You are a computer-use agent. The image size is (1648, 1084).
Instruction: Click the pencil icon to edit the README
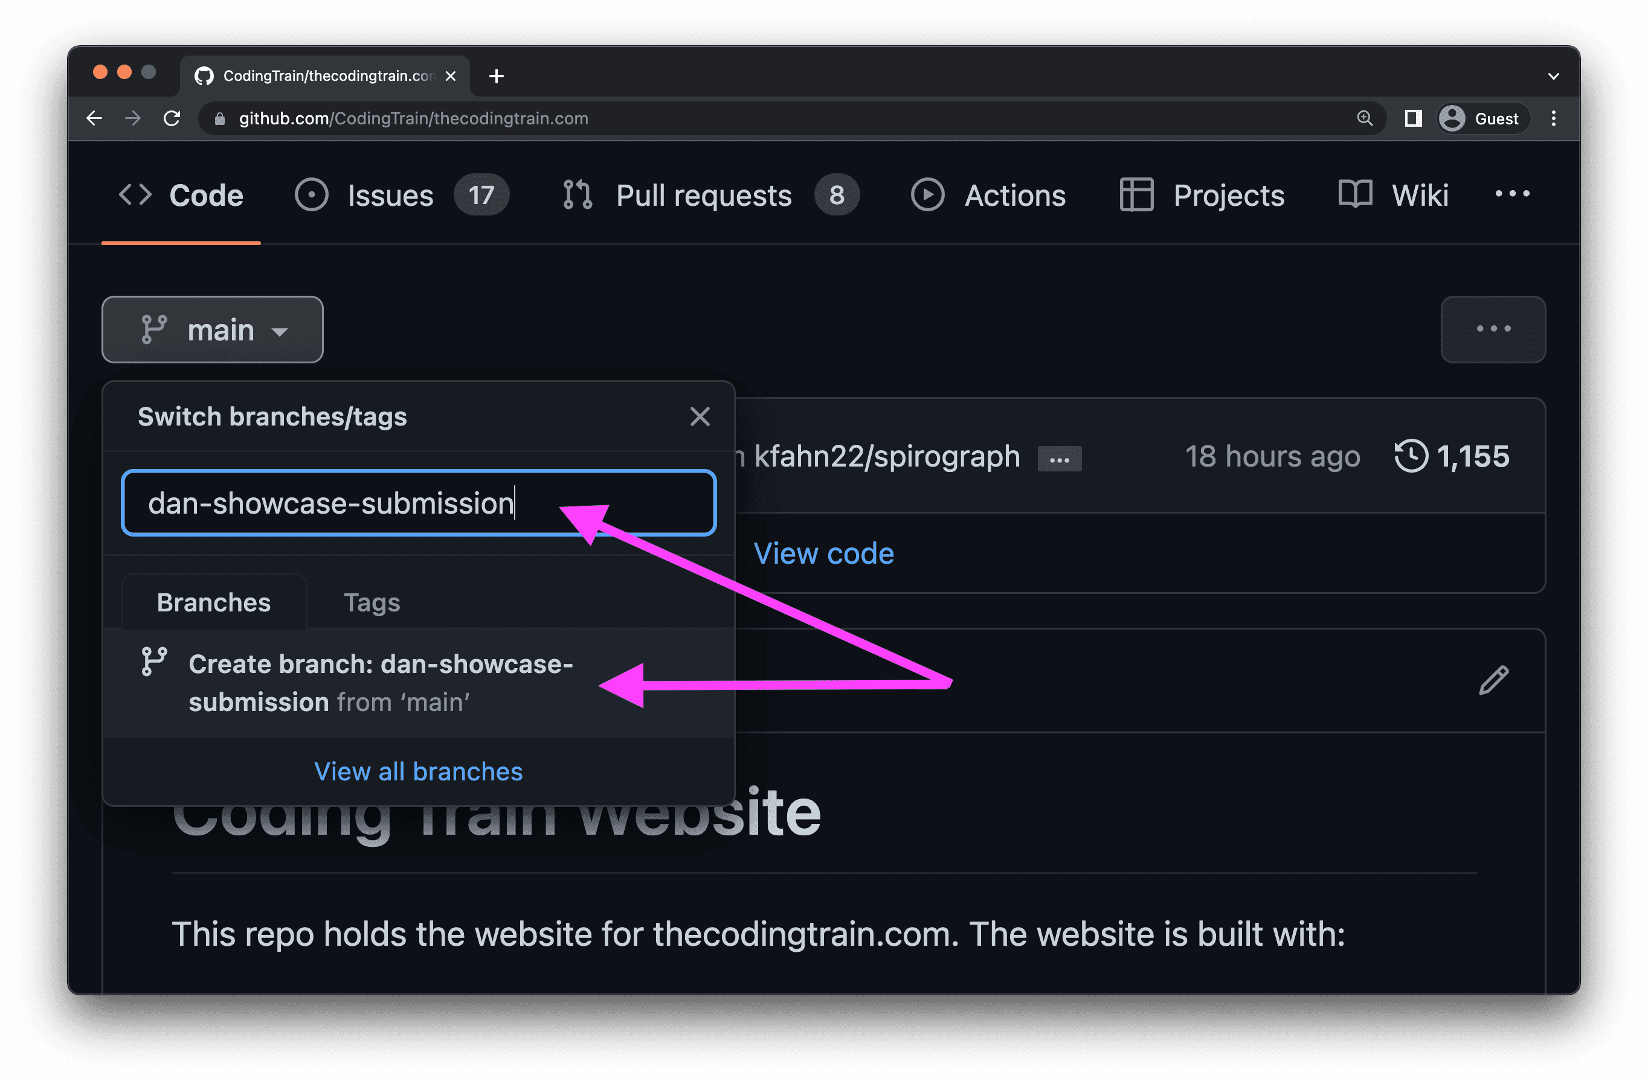(x=1495, y=681)
